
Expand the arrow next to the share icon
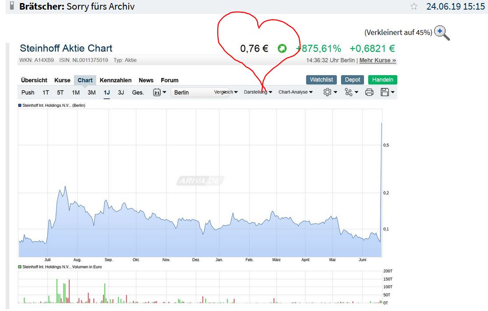click(x=356, y=92)
